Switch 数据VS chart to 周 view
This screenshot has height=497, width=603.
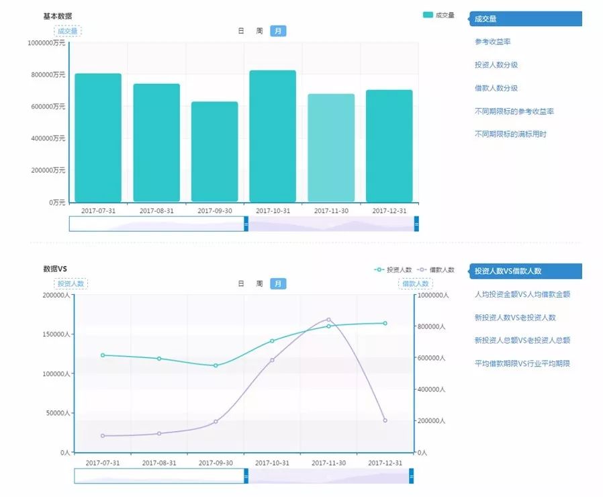(260, 283)
